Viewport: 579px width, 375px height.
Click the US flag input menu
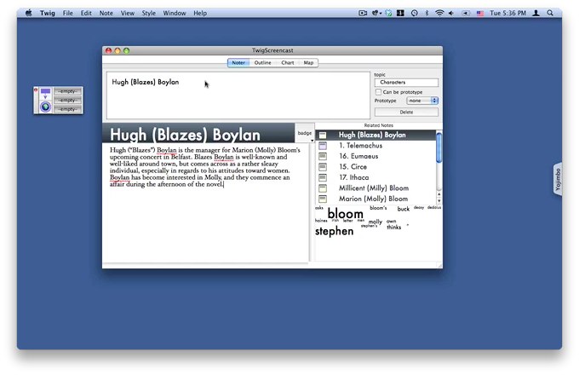[480, 14]
